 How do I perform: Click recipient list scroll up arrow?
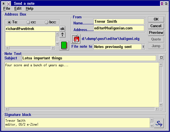tap(57, 34)
